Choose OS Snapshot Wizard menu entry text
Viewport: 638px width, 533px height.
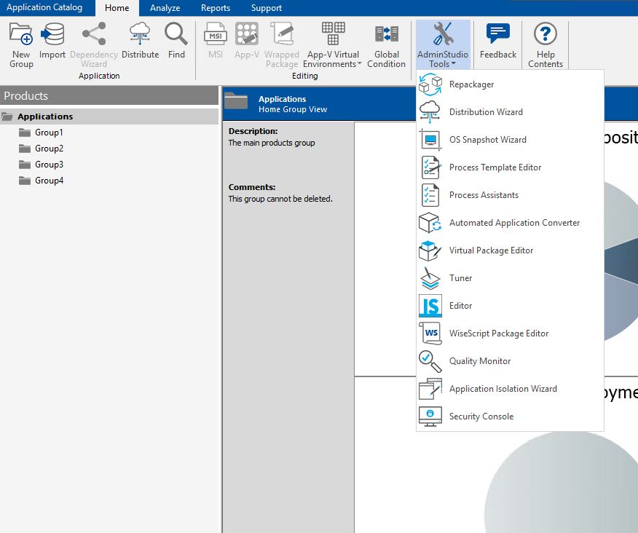[x=487, y=140]
